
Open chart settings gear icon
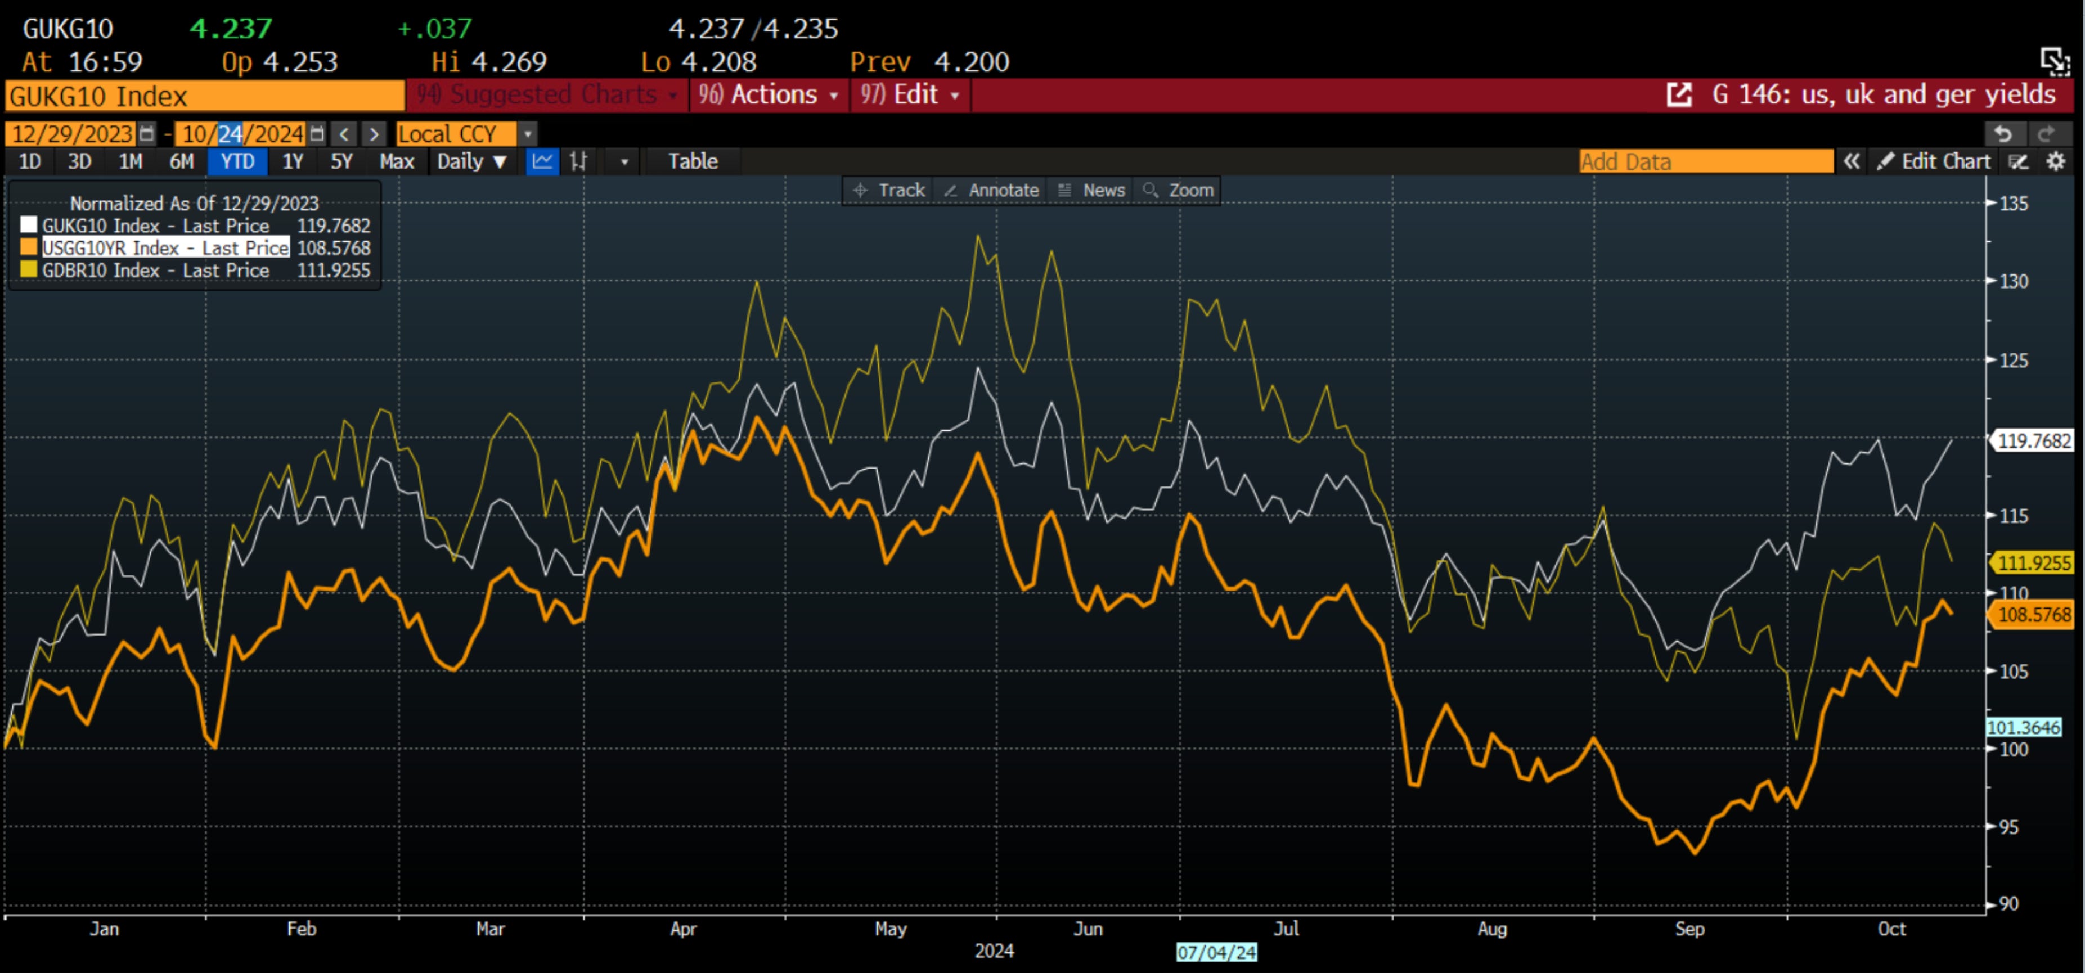(x=2056, y=161)
